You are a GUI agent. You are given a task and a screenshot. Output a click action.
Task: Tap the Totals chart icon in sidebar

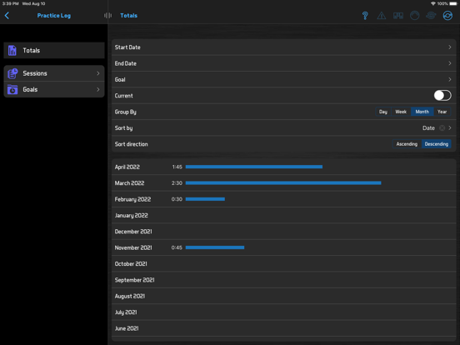coord(12,51)
